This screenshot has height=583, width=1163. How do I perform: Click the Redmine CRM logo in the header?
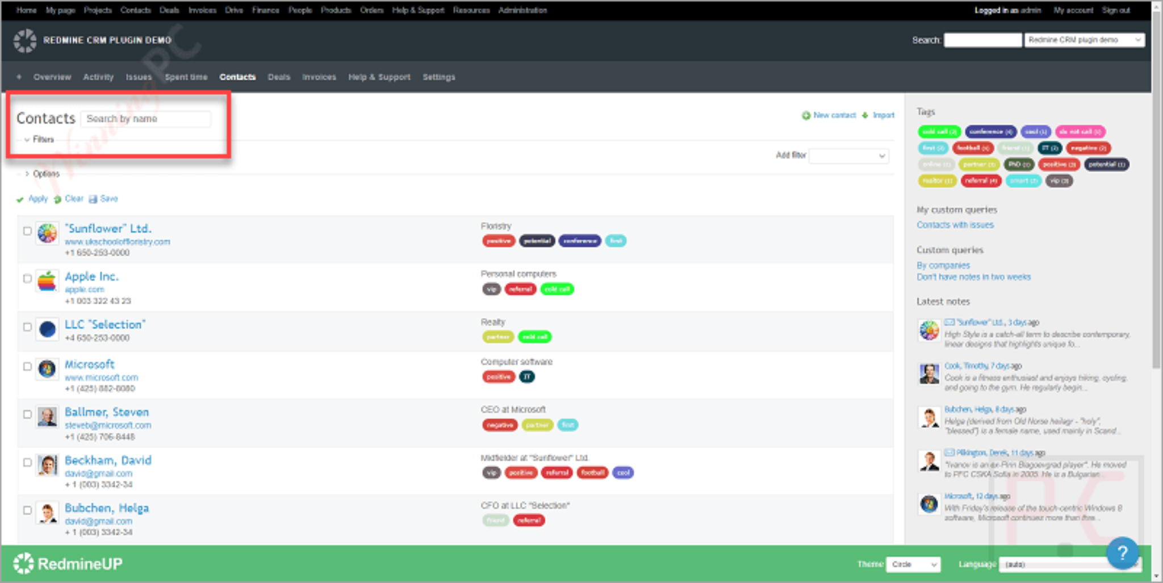click(25, 40)
